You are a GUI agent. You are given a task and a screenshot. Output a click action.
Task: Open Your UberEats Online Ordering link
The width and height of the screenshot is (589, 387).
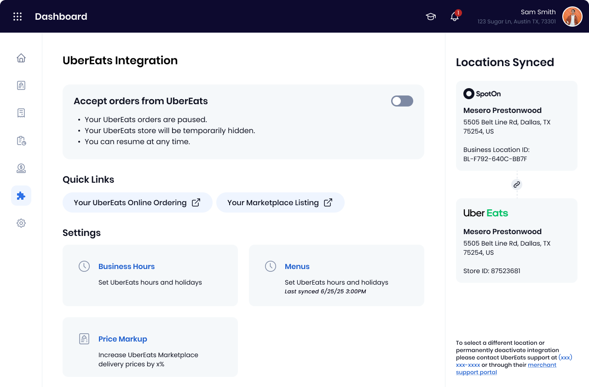[x=137, y=202]
